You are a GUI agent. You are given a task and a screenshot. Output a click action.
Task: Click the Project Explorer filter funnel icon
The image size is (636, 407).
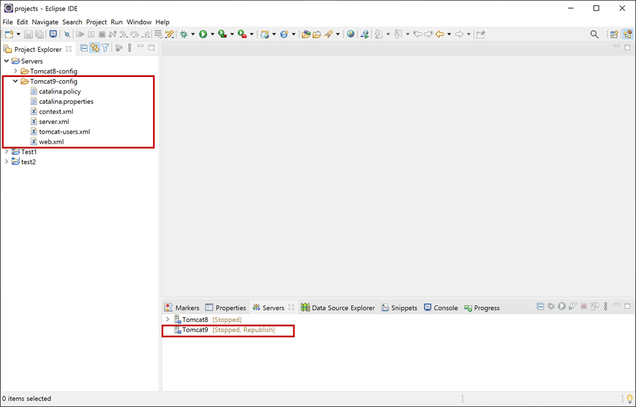pyautogui.click(x=105, y=48)
